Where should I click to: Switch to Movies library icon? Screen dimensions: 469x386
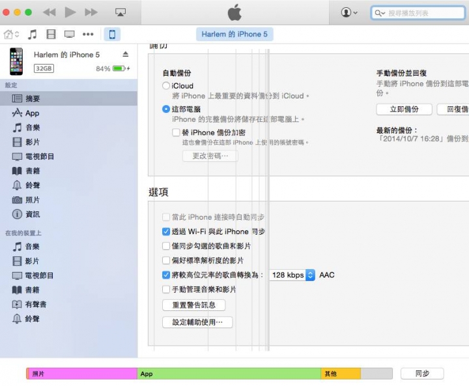pyautogui.click(x=51, y=35)
